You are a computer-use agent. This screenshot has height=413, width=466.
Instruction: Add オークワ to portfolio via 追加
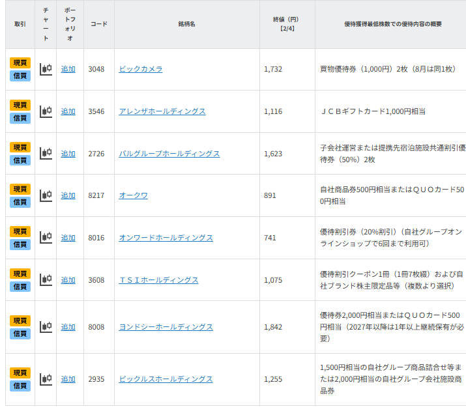[x=68, y=195]
